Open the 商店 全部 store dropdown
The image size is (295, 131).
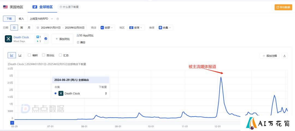click(x=107, y=28)
